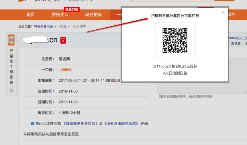Screen dimensions: 247x145
Task: Click the orange phone QR code sidebar icon
Action: point(11,40)
